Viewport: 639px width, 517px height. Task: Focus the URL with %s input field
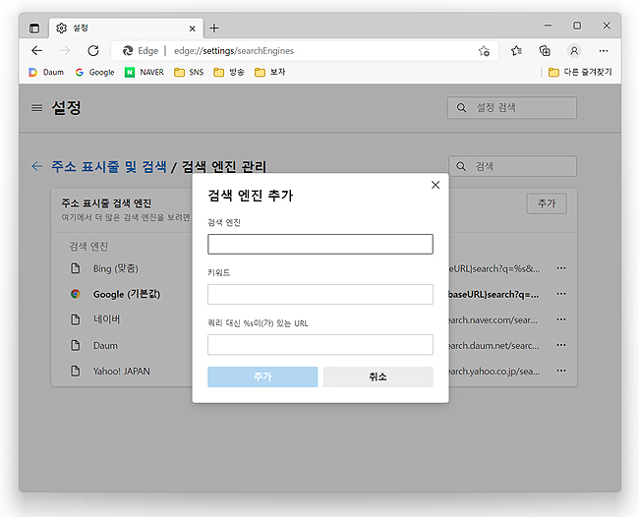[x=320, y=345]
